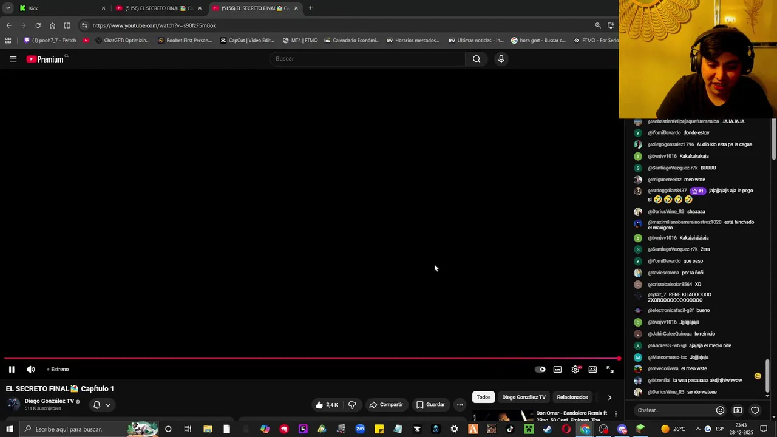The image size is (777, 437).
Task: Open the tab search dropdown arrow
Action: [8, 8]
